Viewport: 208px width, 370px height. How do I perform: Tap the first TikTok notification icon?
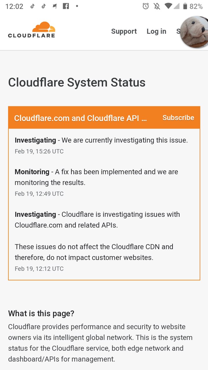pos(33,6)
